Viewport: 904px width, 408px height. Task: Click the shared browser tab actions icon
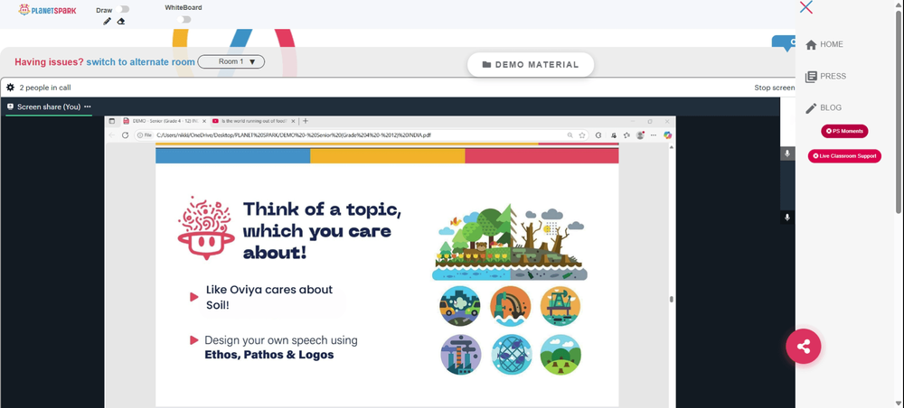point(112,121)
